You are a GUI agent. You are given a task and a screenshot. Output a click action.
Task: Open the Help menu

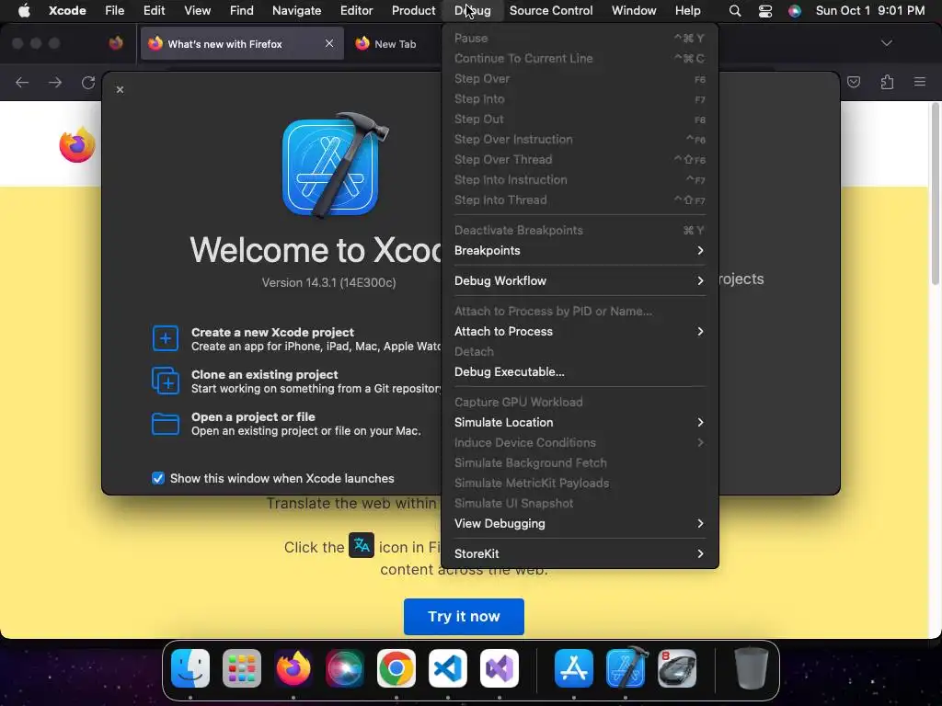click(687, 10)
